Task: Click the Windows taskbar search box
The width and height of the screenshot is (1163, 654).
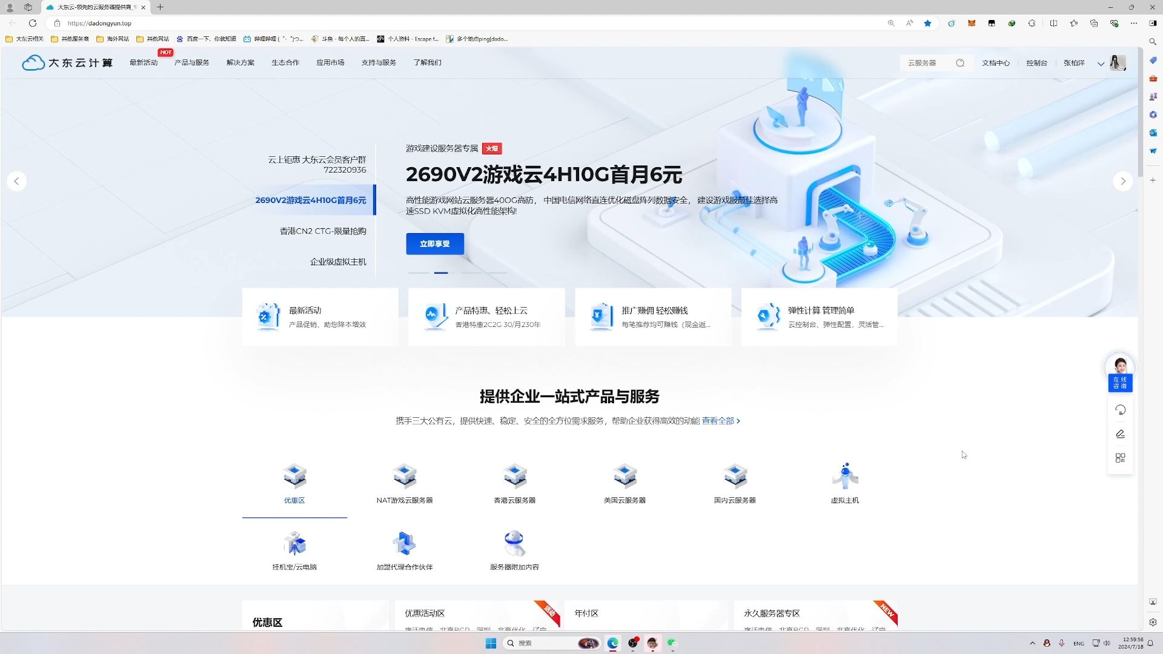Action: coord(552,643)
